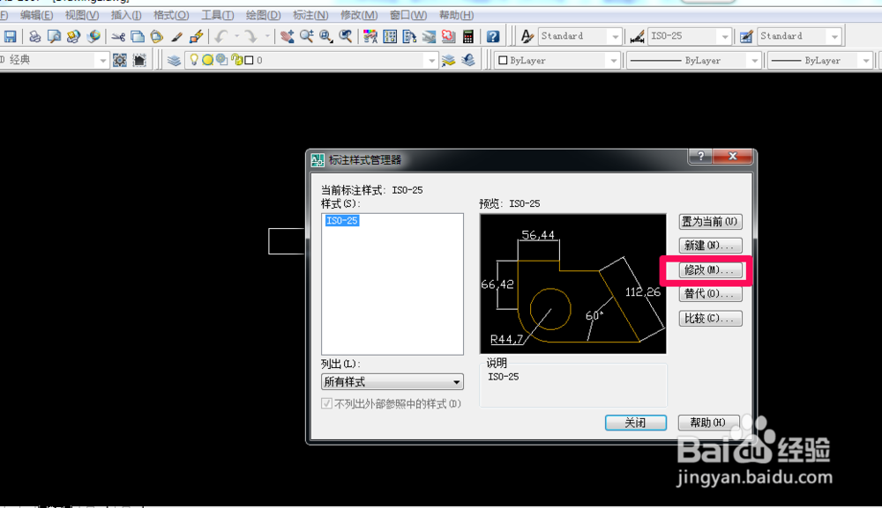
Task: Click the 新建(N)... button
Action: 710,246
